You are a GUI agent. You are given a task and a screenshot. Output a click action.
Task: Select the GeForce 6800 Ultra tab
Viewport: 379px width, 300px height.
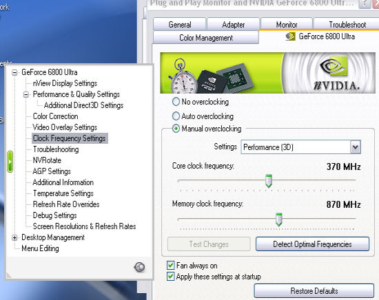coord(320,36)
